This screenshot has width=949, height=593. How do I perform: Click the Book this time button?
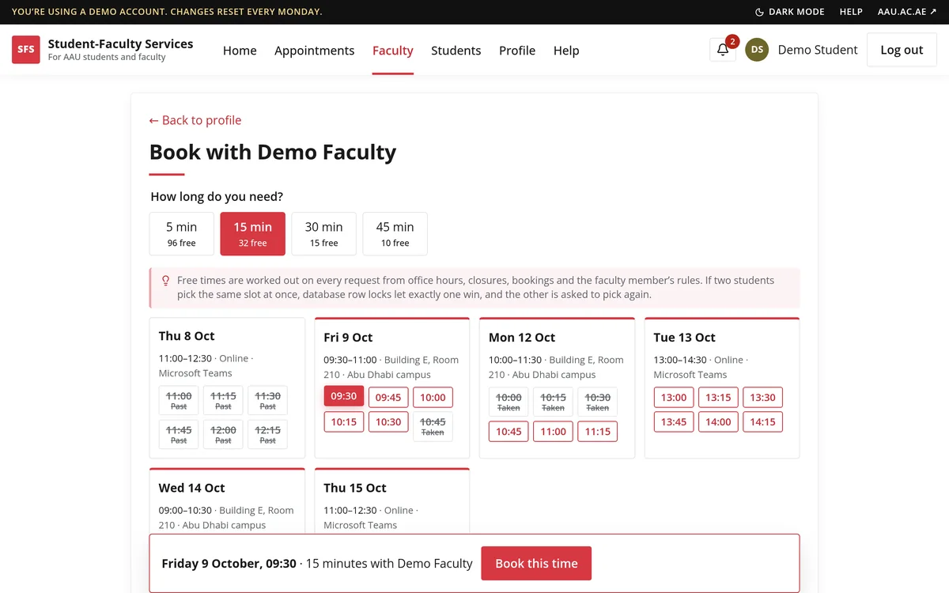point(536,563)
